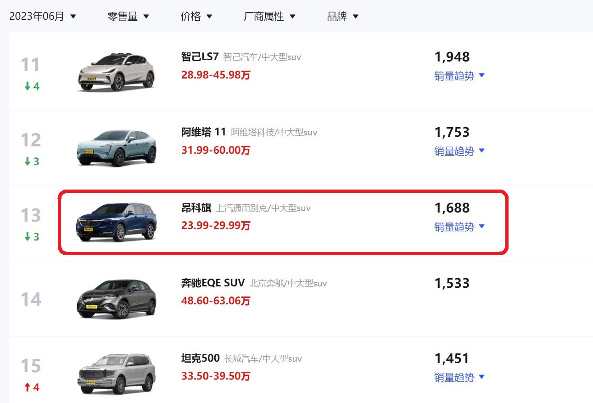Click the 坦克500 model name

click(201, 358)
